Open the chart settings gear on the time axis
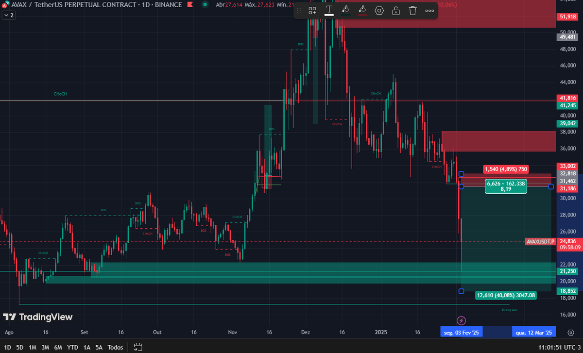Image resolution: width=583 pixels, height=353 pixels. click(x=571, y=332)
